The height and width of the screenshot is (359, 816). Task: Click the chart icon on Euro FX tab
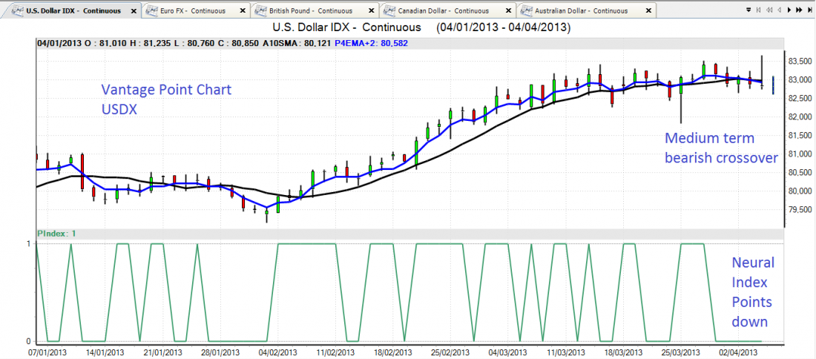click(x=151, y=10)
